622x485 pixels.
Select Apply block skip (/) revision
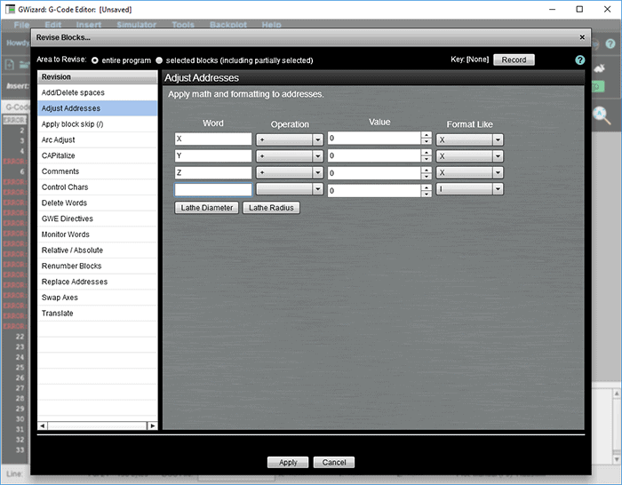98,124
